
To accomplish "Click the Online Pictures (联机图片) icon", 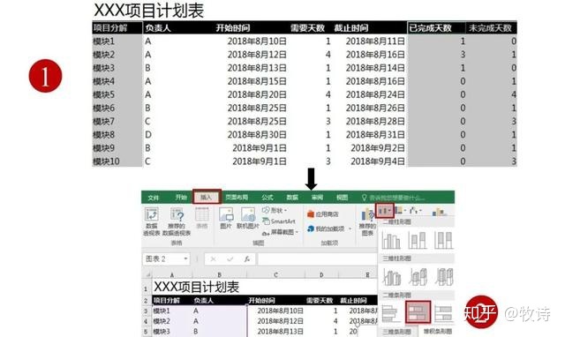I will tap(248, 218).
